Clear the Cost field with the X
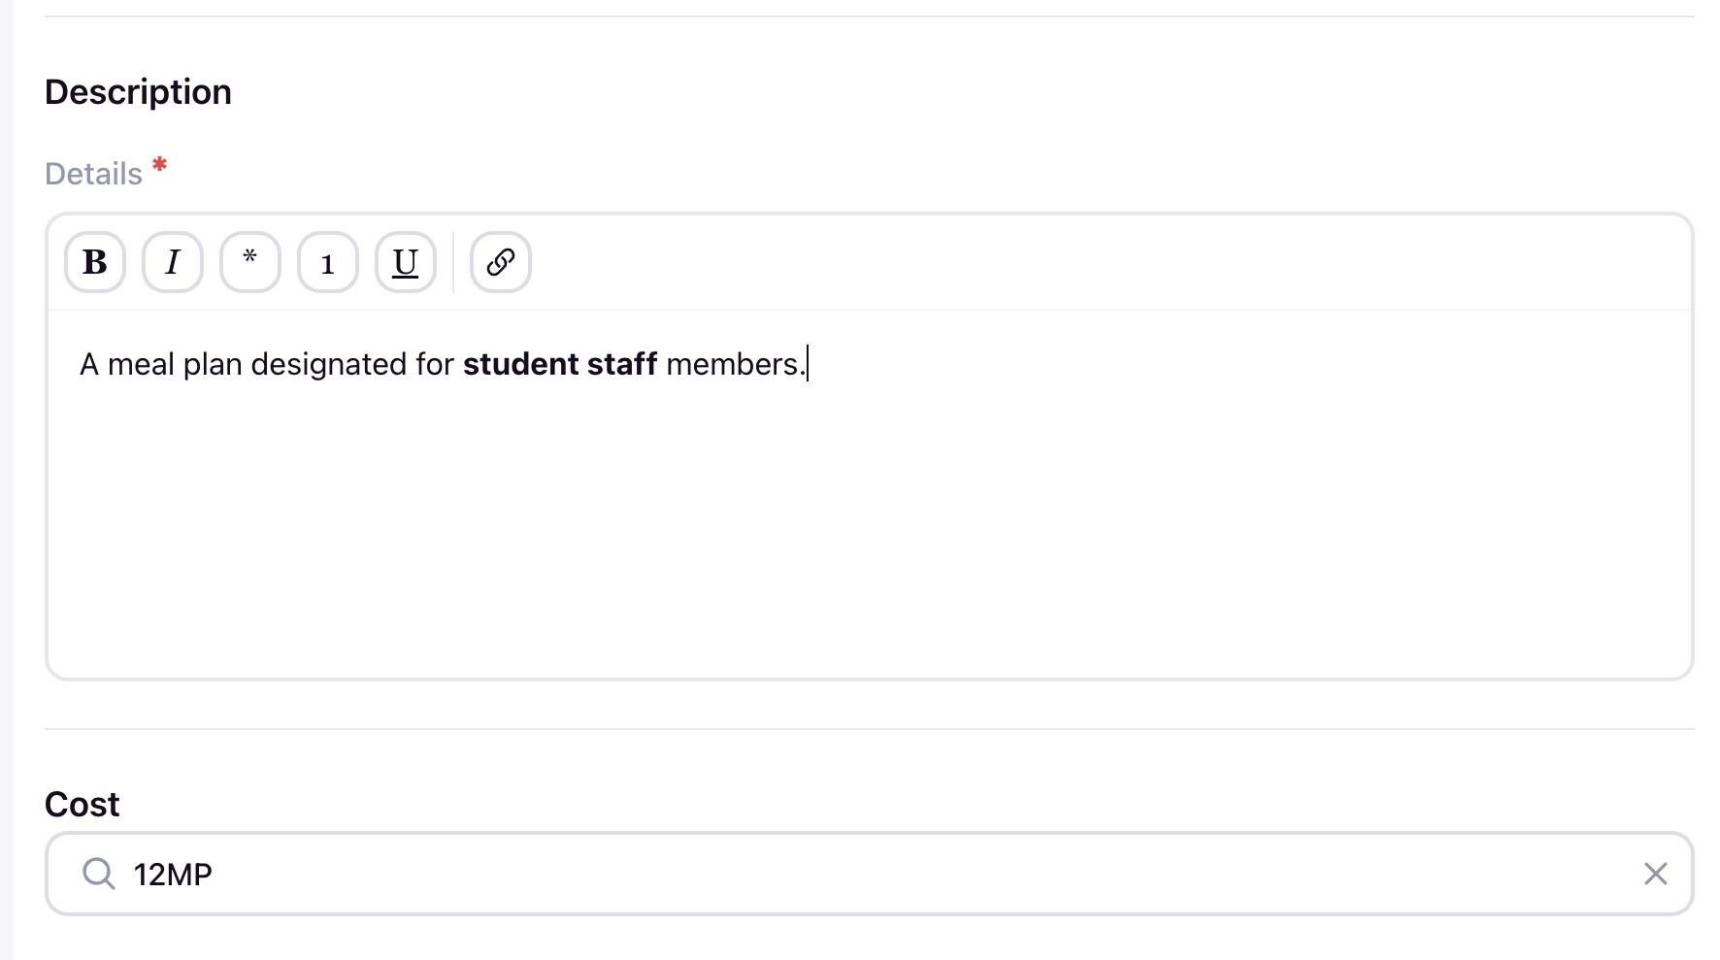1720x960 pixels. 1656,874
